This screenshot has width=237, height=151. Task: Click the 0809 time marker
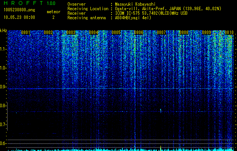click(206, 32)
